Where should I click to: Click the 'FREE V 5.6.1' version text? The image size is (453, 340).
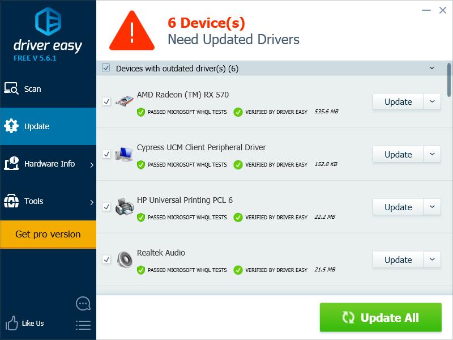pos(35,58)
